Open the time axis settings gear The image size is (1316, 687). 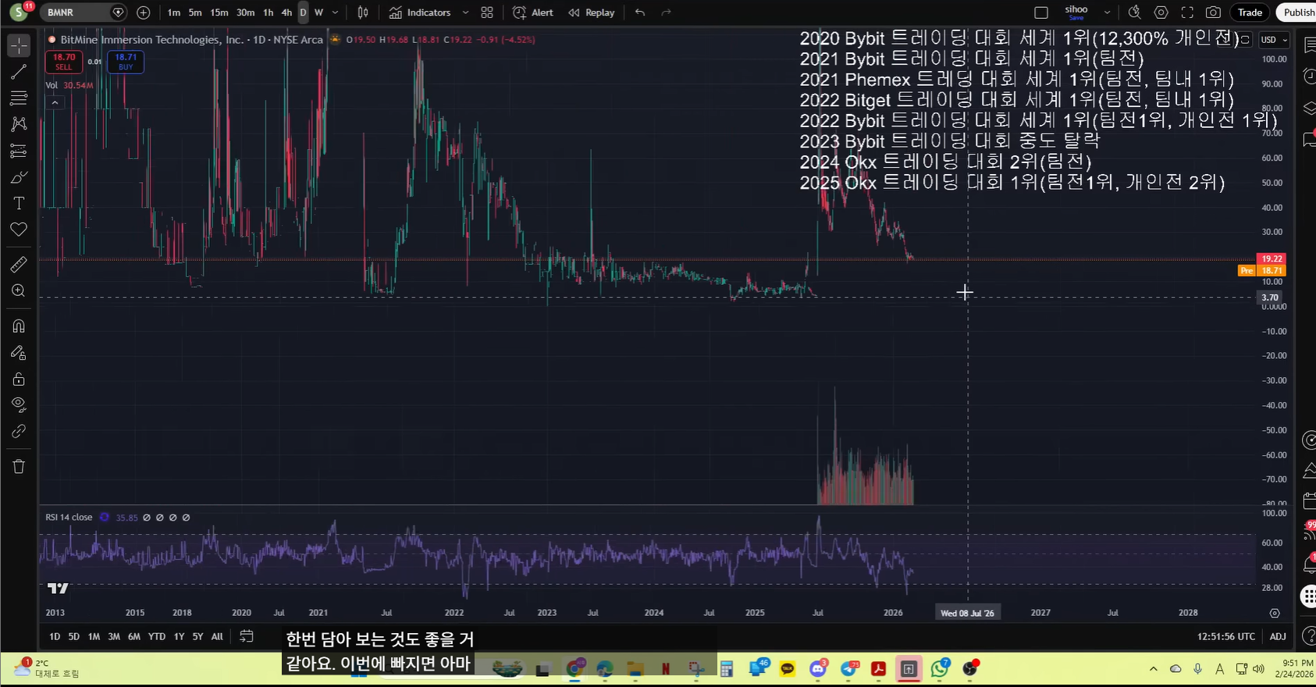click(1275, 613)
